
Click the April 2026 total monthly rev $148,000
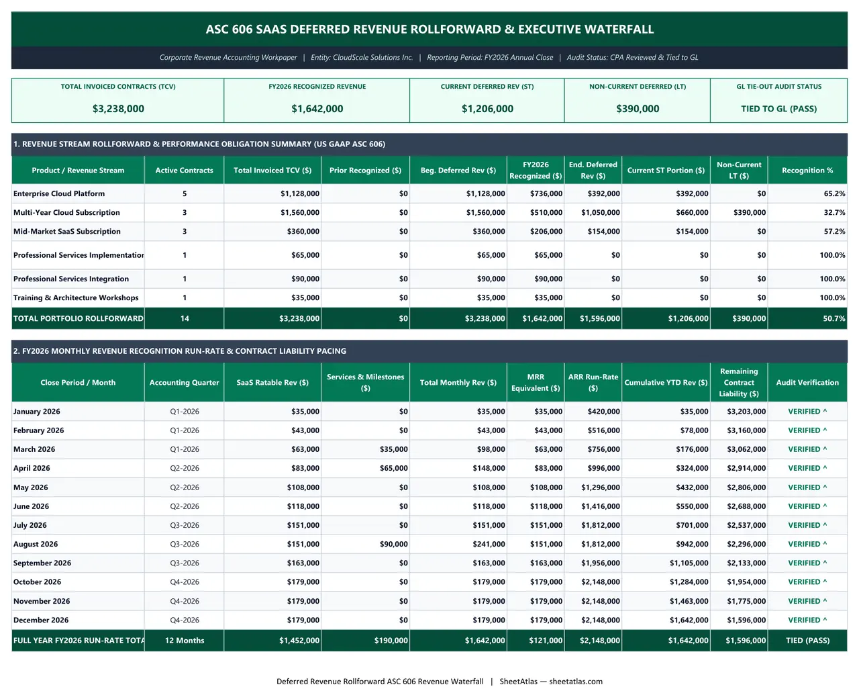pyautogui.click(x=458, y=468)
